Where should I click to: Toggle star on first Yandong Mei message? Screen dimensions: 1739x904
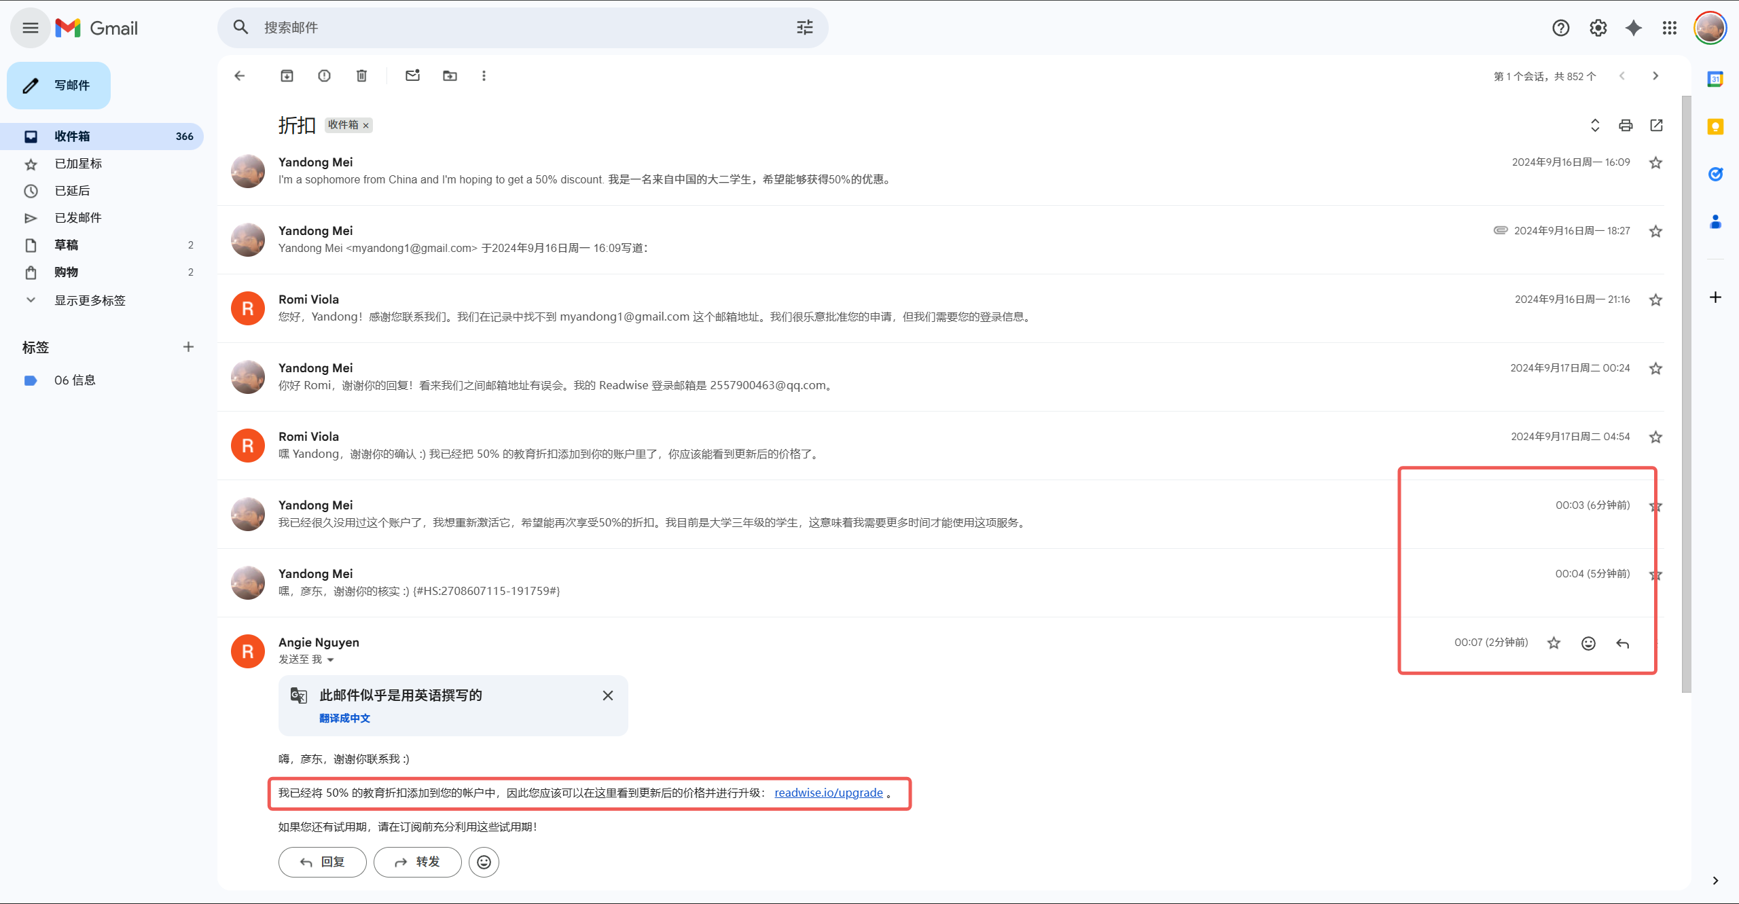coord(1655,163)
